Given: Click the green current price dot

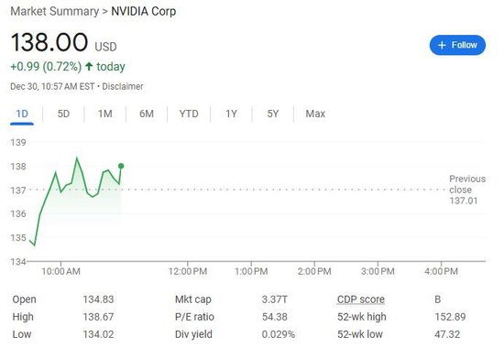Looking at the screenshot, I should [x=121, y=166].
